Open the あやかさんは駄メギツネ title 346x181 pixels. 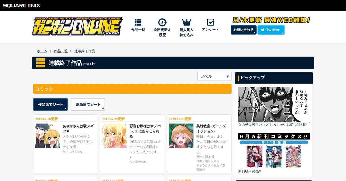pyautogui.click(x=78, y=129)
